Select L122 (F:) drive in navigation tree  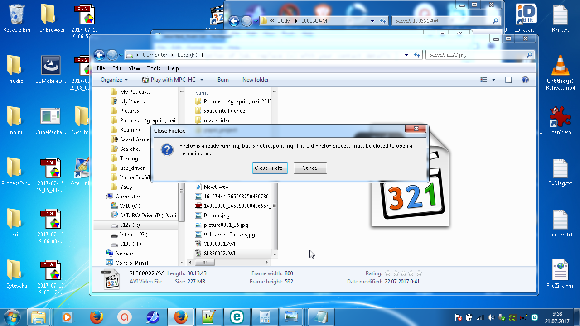[x=130, y=225]
